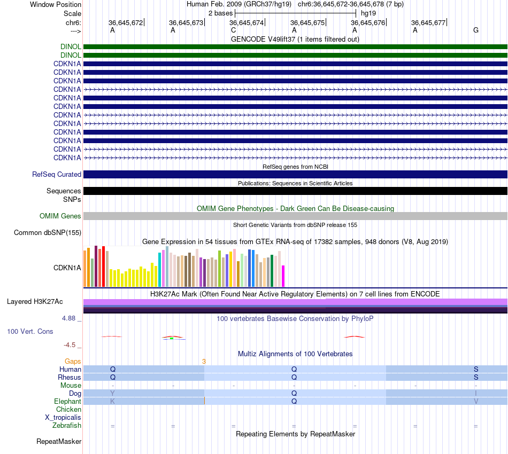Viewport: 508px width, 454px height.
Task: Click the pink-violet H3K27Ac signal layer
Action: click(296, 302)
